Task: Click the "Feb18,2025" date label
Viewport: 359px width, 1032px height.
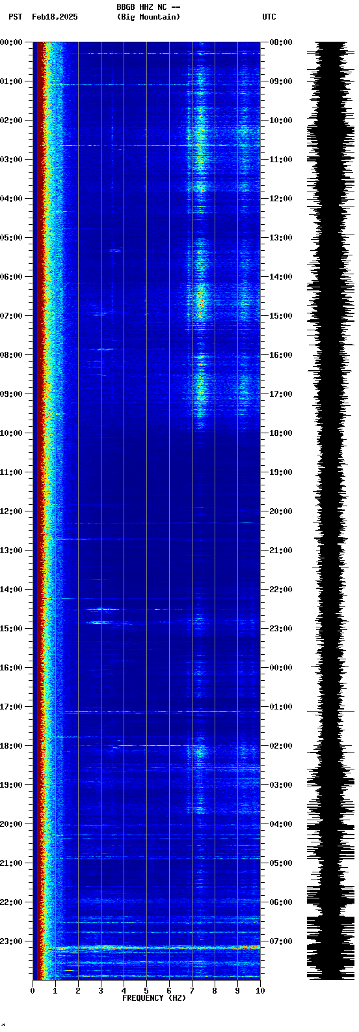Action: pyautogui.click(x=55, y=17)
